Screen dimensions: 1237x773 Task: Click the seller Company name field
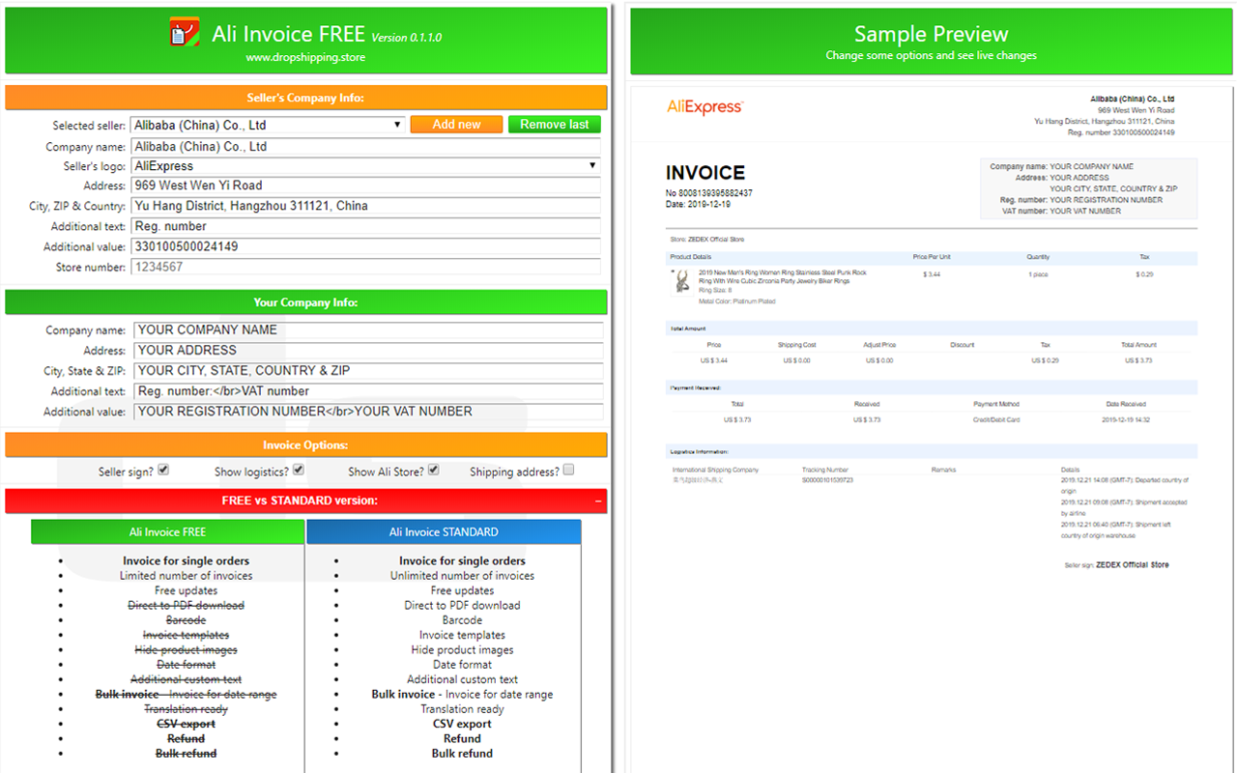(365, 147)
